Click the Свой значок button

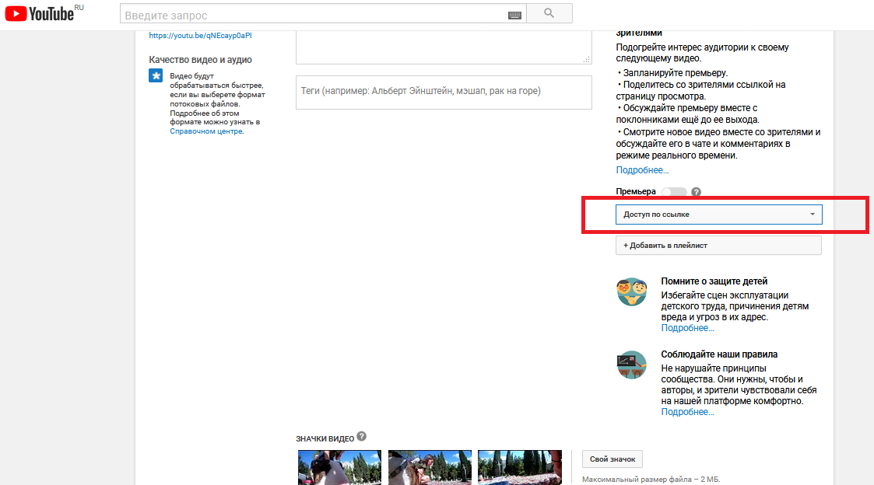tap(613, 459)
